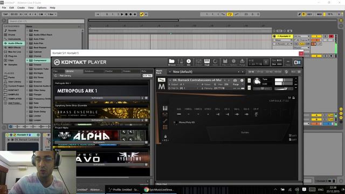Toggle the Kontakt Keyboard icon
The width and height of the screenshot is (345, 194).
pos(207,63)
